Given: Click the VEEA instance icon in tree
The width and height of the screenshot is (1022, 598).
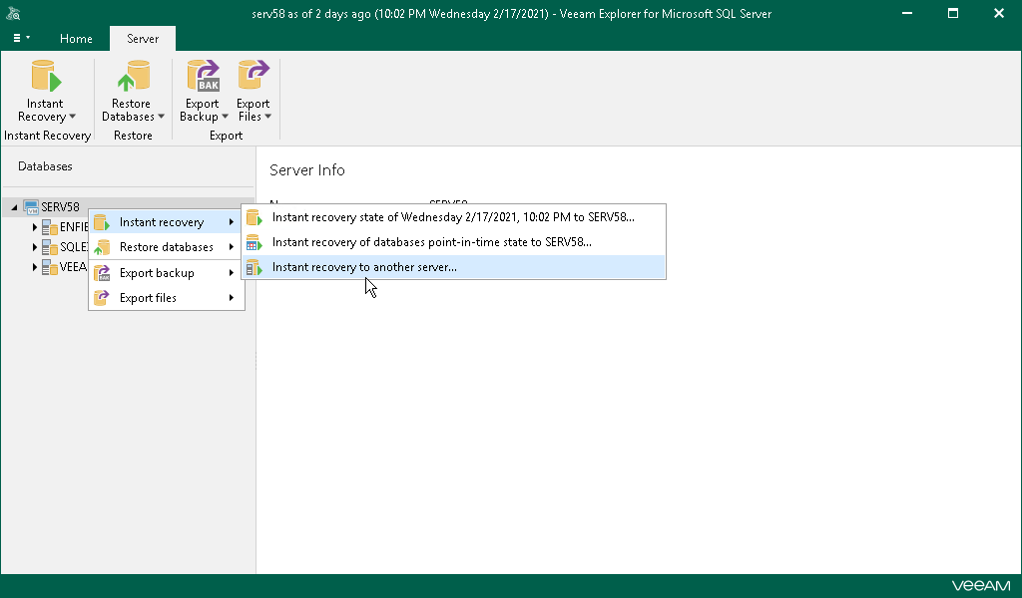Looking at the screenshot, I should tap(50, 267).
